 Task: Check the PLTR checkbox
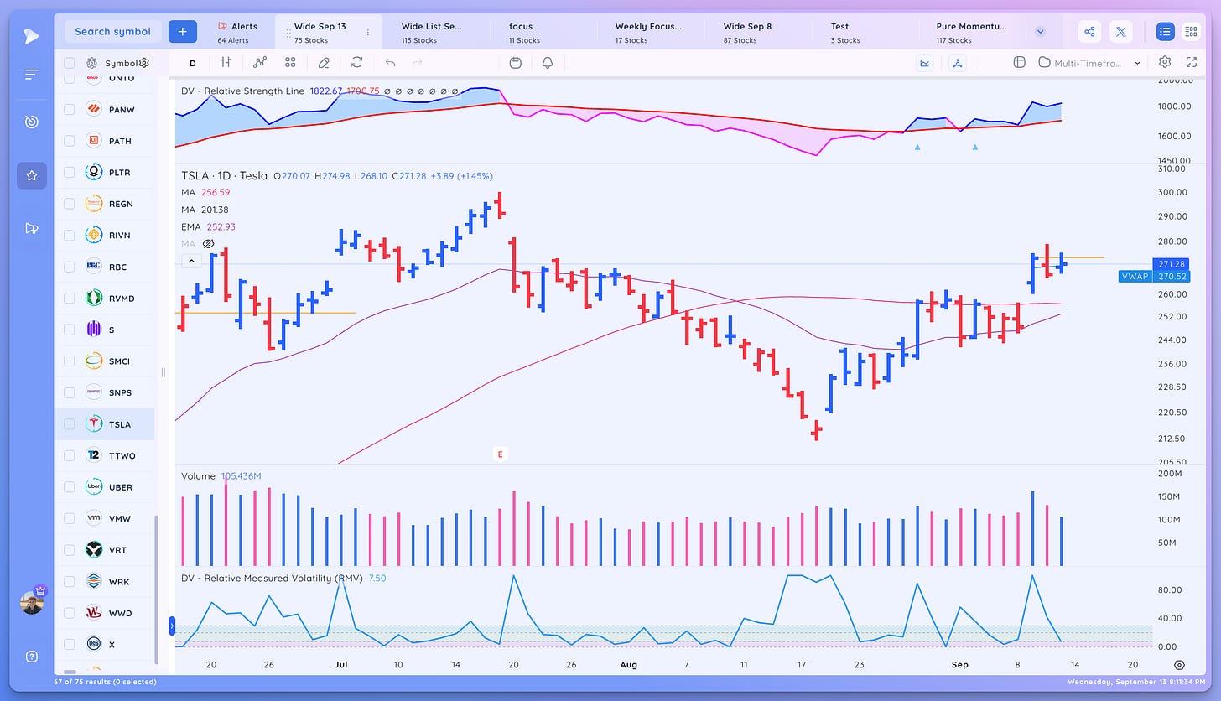(x=69, y=172)
